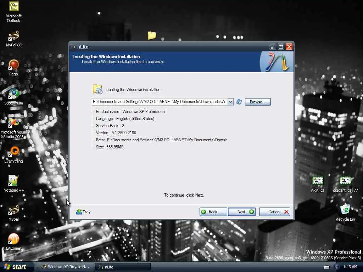Select the Supermium browser shortcut
363x272 pixels.
(x=13, y=97)
